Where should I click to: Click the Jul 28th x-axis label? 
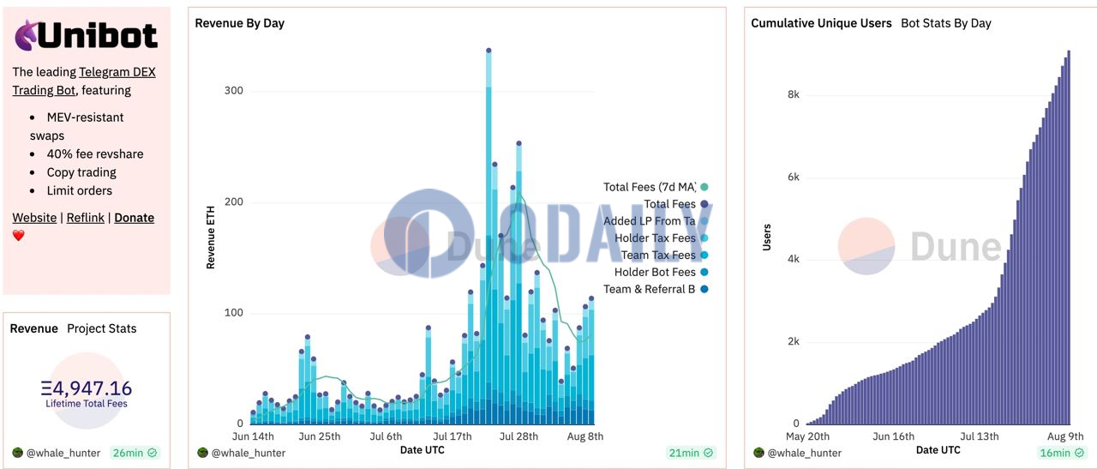coord(519,436)
